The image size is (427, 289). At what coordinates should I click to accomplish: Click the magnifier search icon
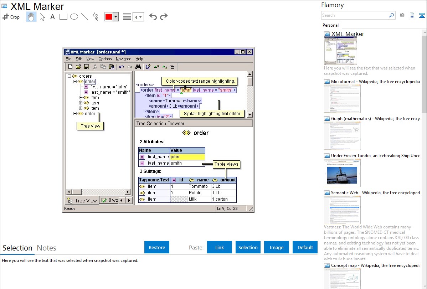392,15
